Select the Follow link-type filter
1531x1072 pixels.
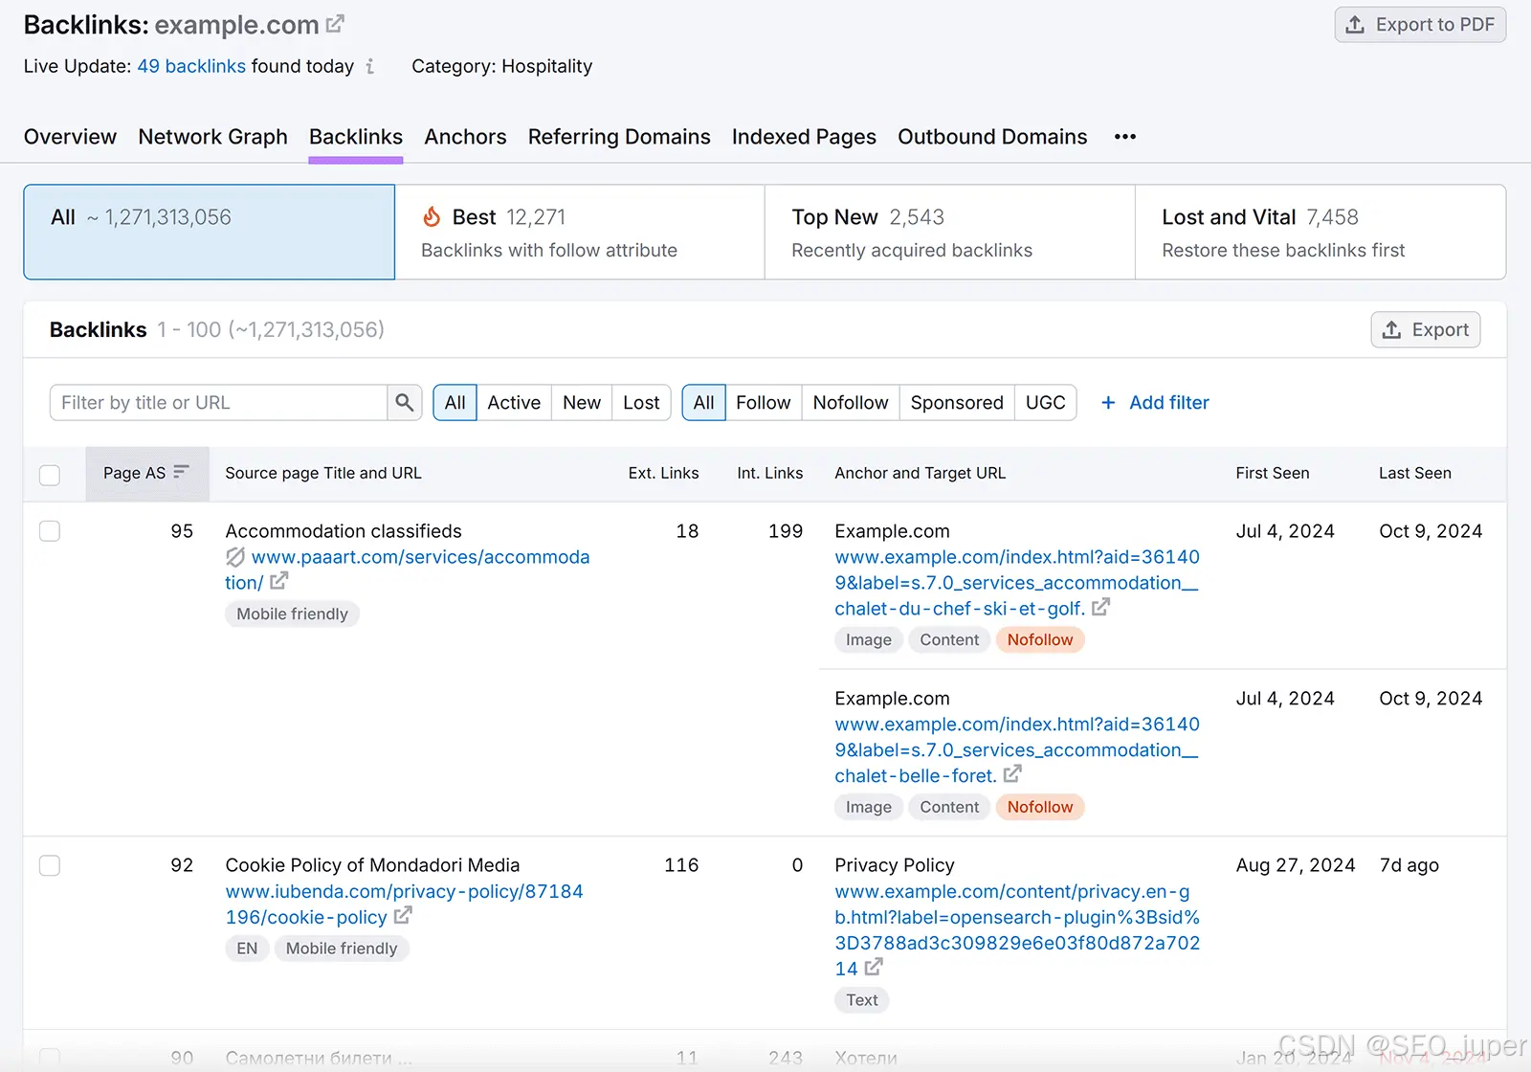(x=763, y=403)
